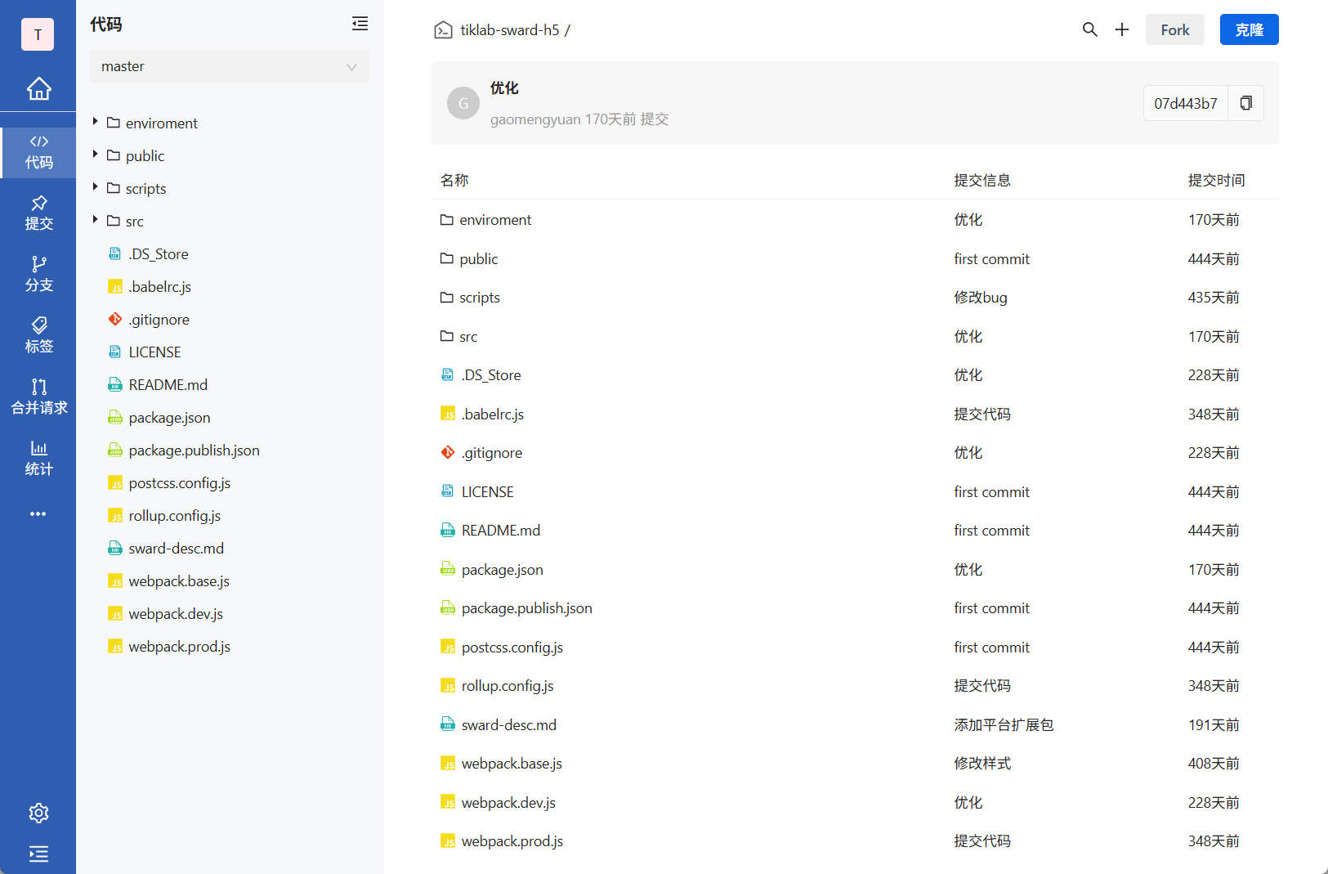This screenshot has height=874, width=1328.
Task: Expand the public folder in tree
Action: [96, 155]
